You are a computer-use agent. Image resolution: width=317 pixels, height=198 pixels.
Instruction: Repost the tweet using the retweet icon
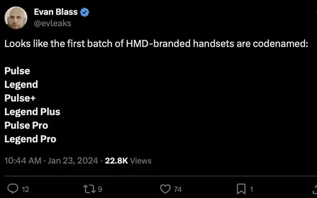88,189
